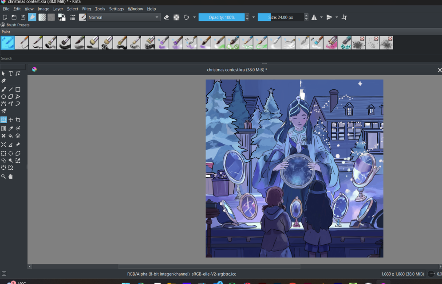Select the Freehand Brush tool

click(4, 89)
